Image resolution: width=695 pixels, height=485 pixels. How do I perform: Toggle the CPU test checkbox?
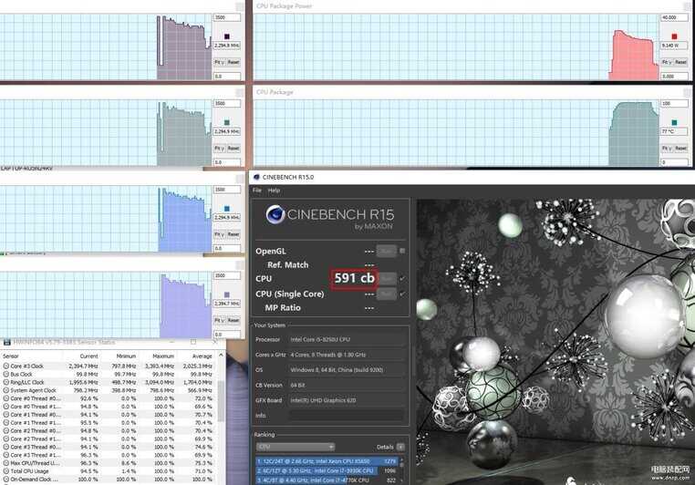click(402, 279)
